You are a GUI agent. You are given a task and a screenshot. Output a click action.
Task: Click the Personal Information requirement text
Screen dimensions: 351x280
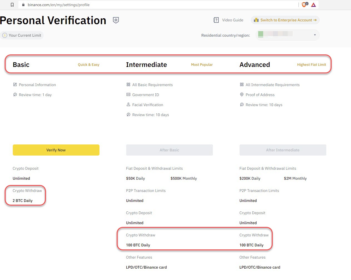[37, 85]
